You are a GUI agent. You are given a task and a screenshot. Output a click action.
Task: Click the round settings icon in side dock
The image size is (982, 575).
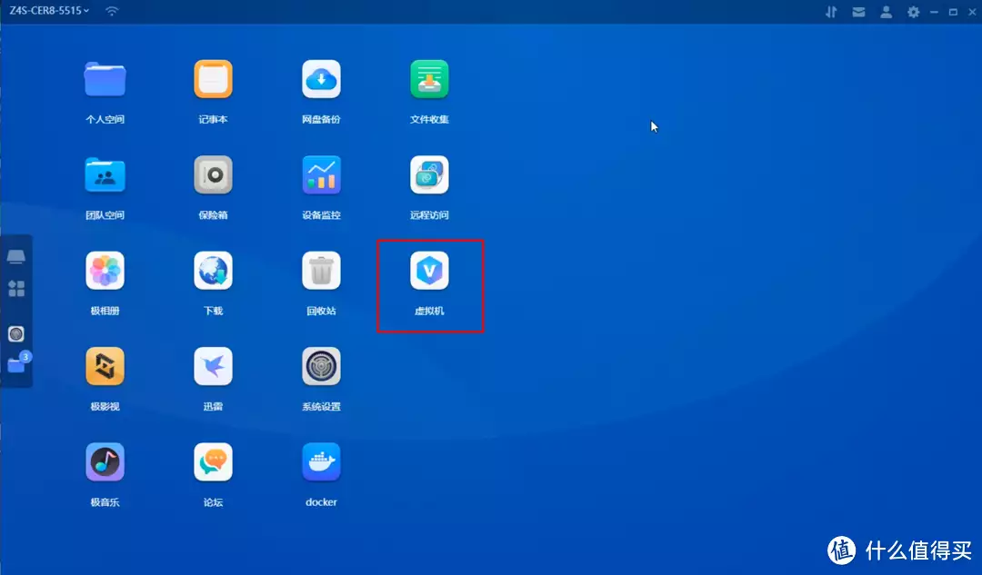[x=16, y=334]
